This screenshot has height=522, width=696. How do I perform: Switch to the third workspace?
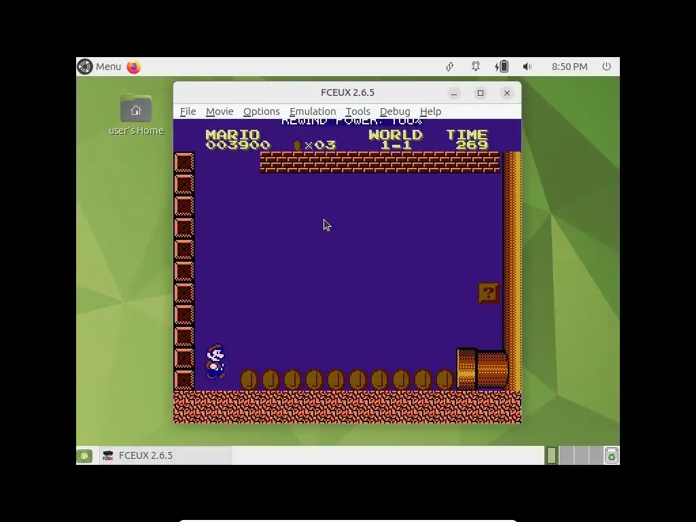point(581,456)
